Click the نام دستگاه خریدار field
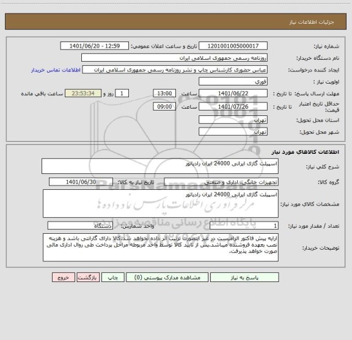The width and height of the screenshot is (352, 340). (174, 57)
